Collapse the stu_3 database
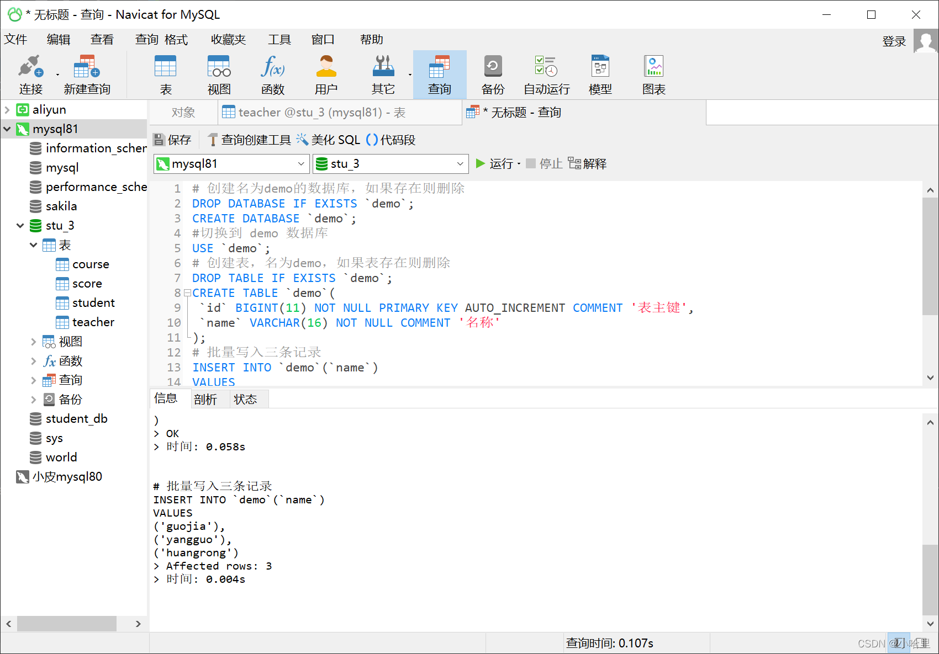This screenshot has width=939, height=654. coord(20,225)
